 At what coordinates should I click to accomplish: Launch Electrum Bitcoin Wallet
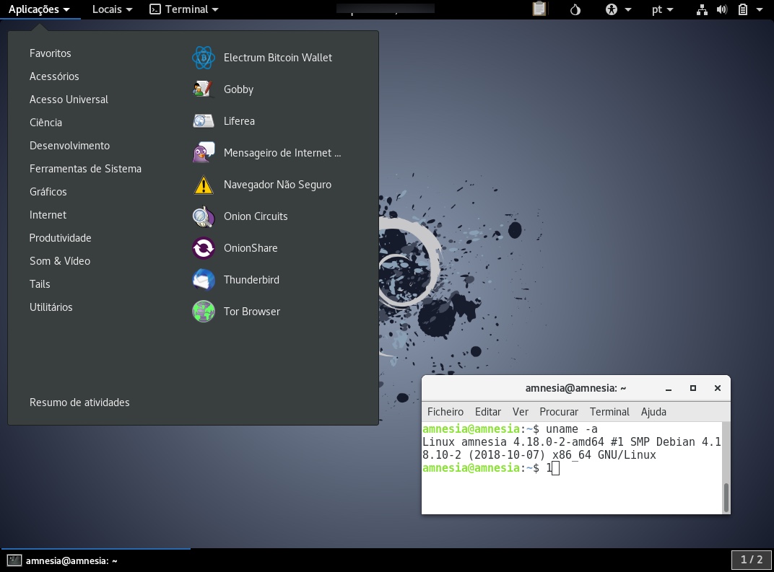point(277,58)
